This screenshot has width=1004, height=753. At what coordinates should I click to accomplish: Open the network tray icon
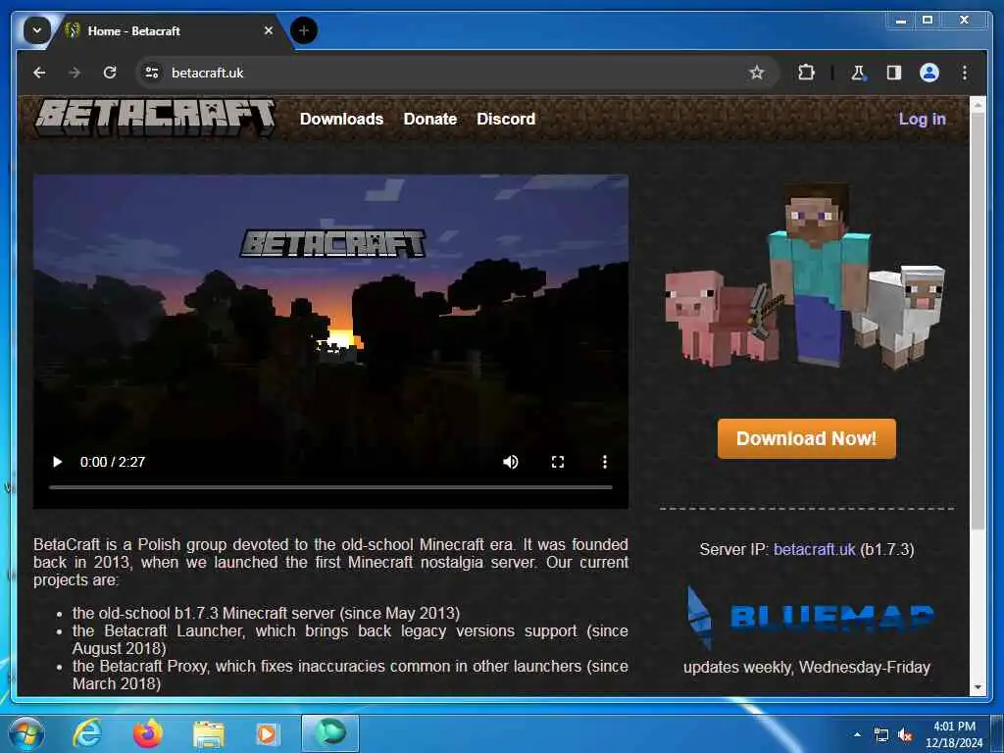click(881, 735)
